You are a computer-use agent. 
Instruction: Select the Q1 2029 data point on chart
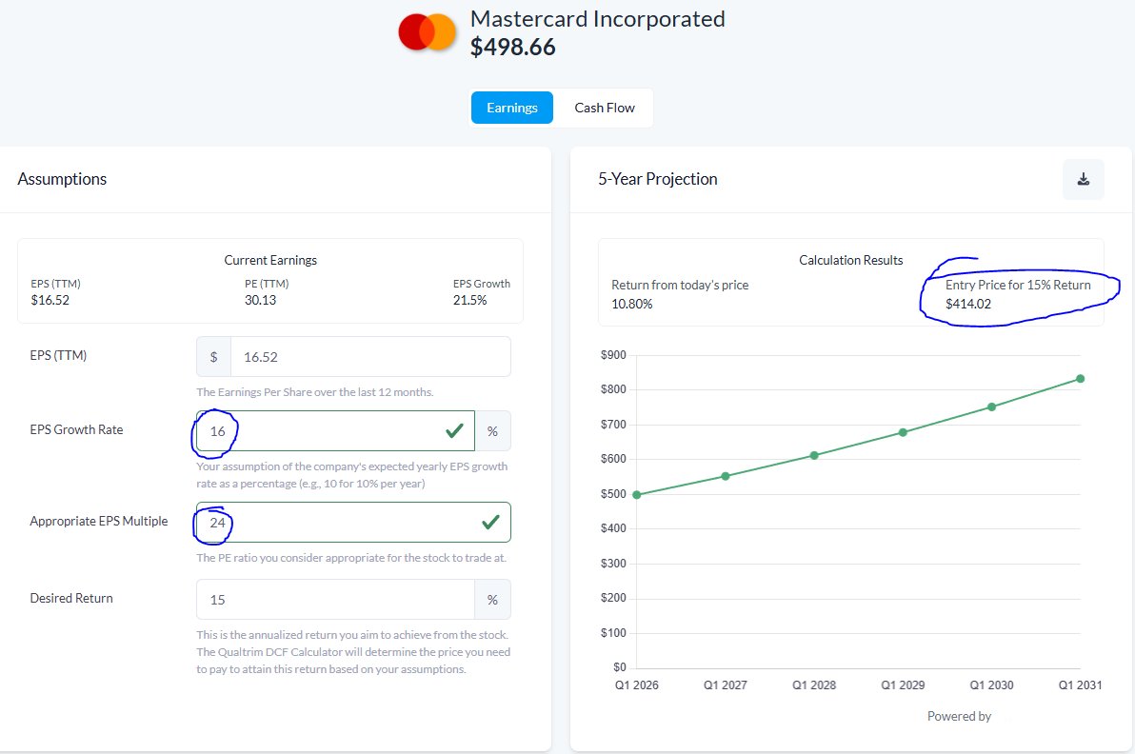(x=903, y=432)
